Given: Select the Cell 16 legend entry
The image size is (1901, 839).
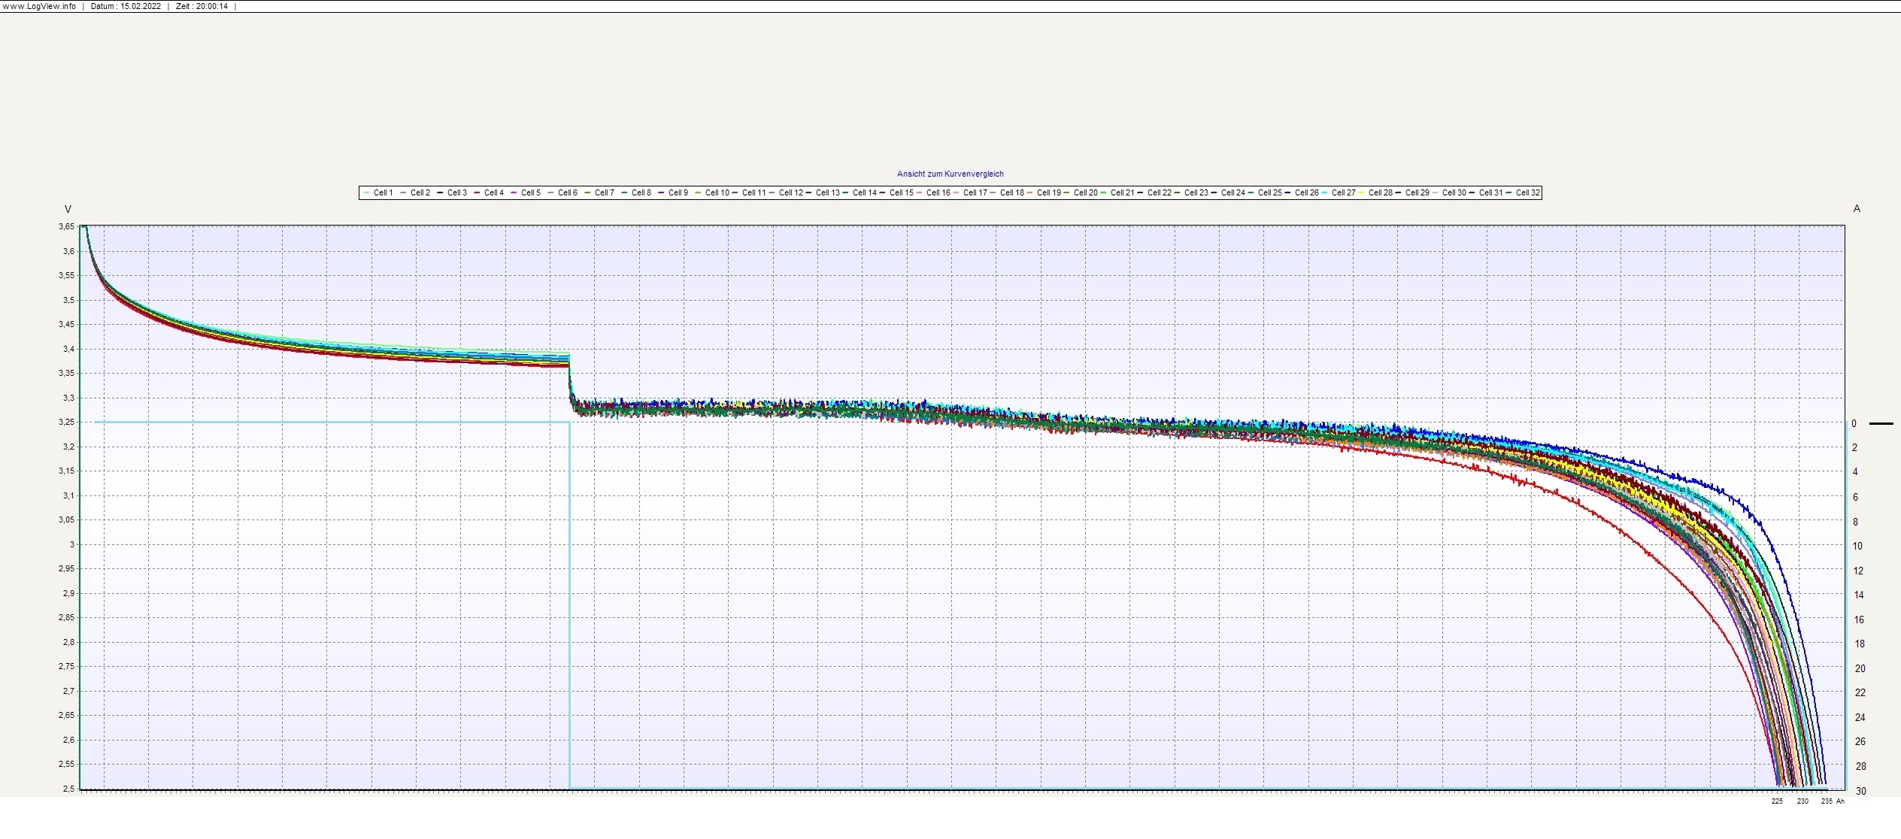Looking at the screenshot, I should 938,193.
